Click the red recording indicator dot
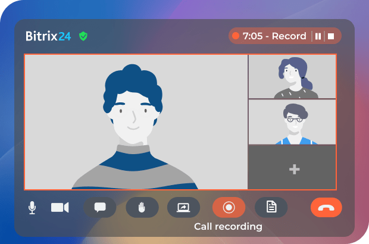 [x=236, y=36]
